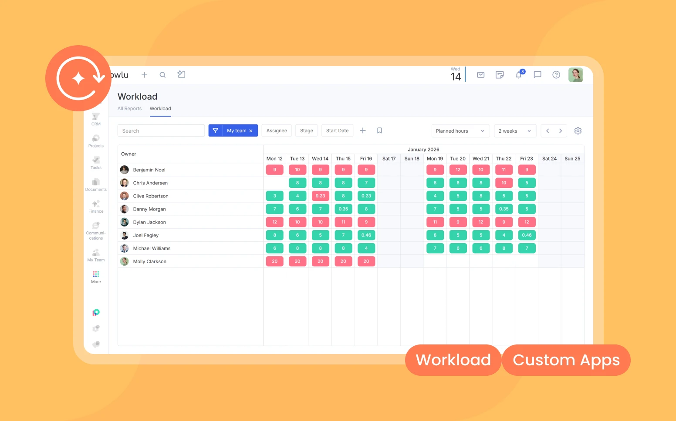The image size is (676, 421).
Task: Remove the My team filter
Action: click(x=251, y=130)
